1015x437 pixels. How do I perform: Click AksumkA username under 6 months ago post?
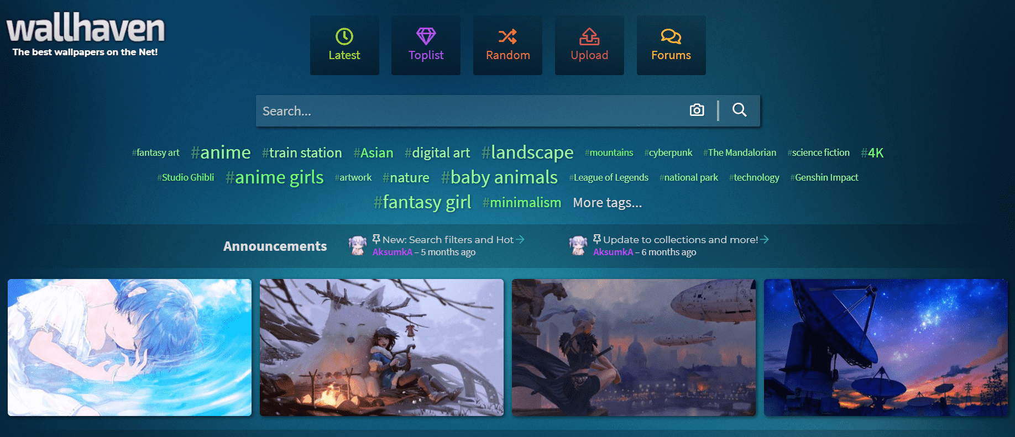point(613,252)
